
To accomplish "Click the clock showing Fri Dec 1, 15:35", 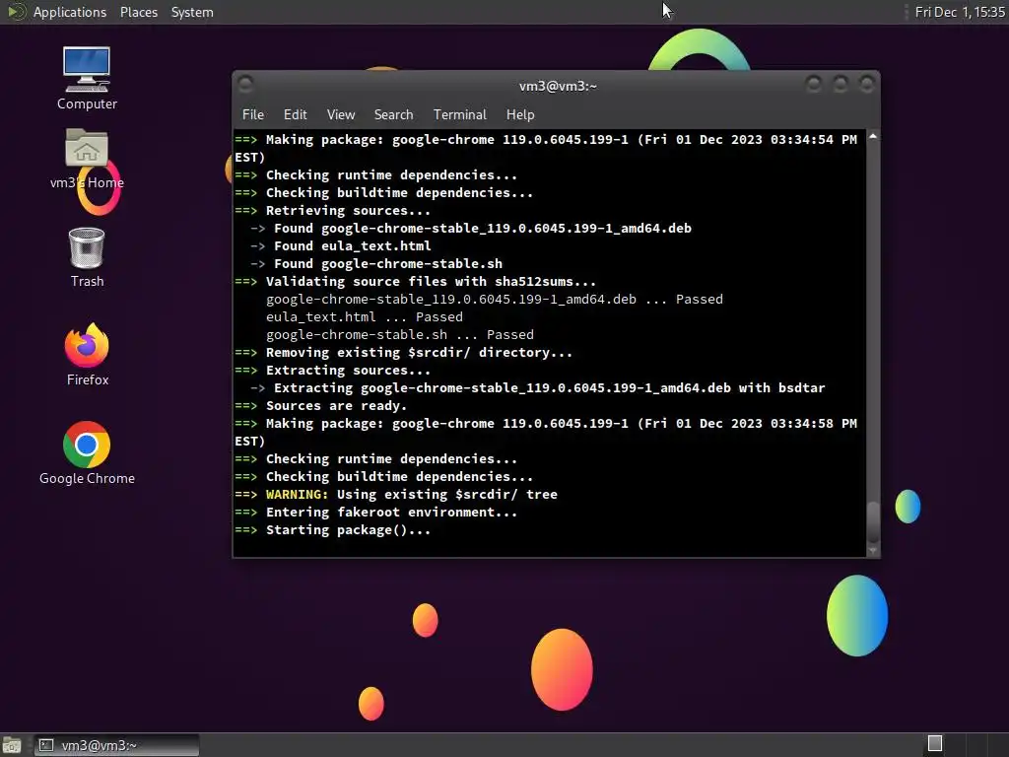I will (960, 12).
